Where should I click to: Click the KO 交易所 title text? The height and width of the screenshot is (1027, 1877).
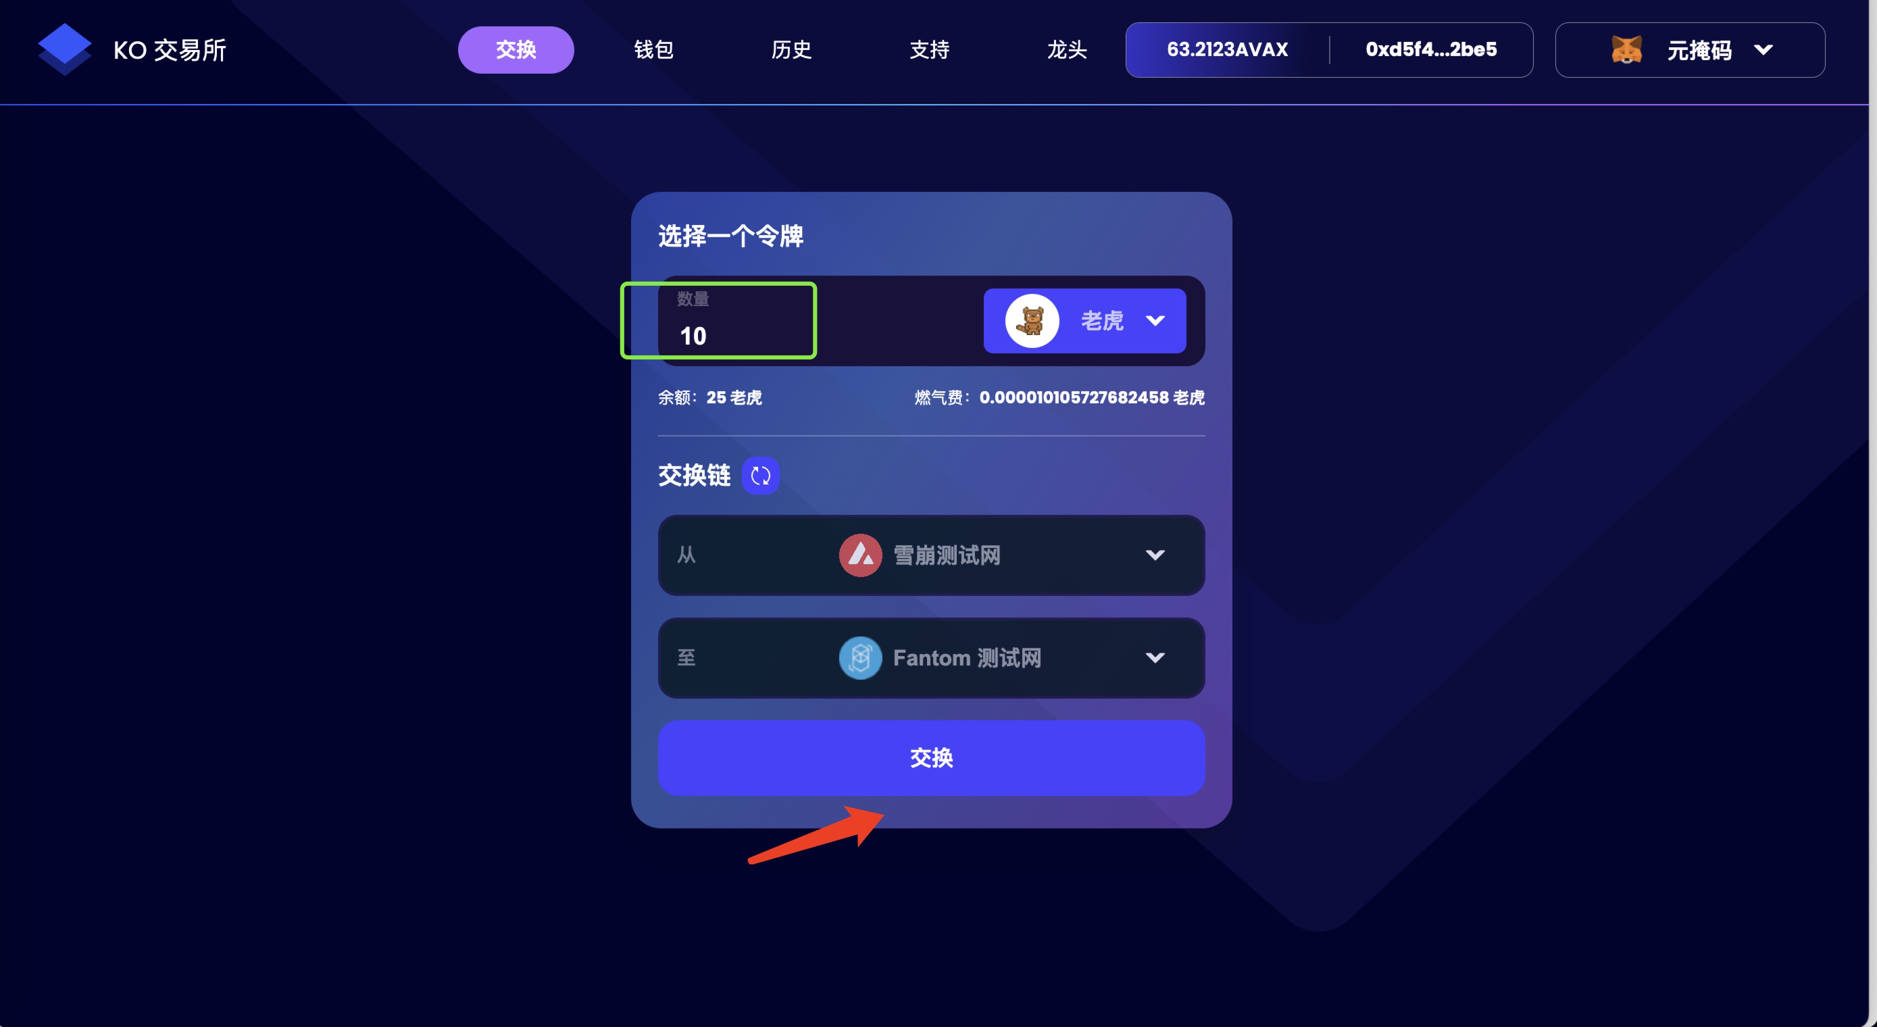tap(170, 49)
